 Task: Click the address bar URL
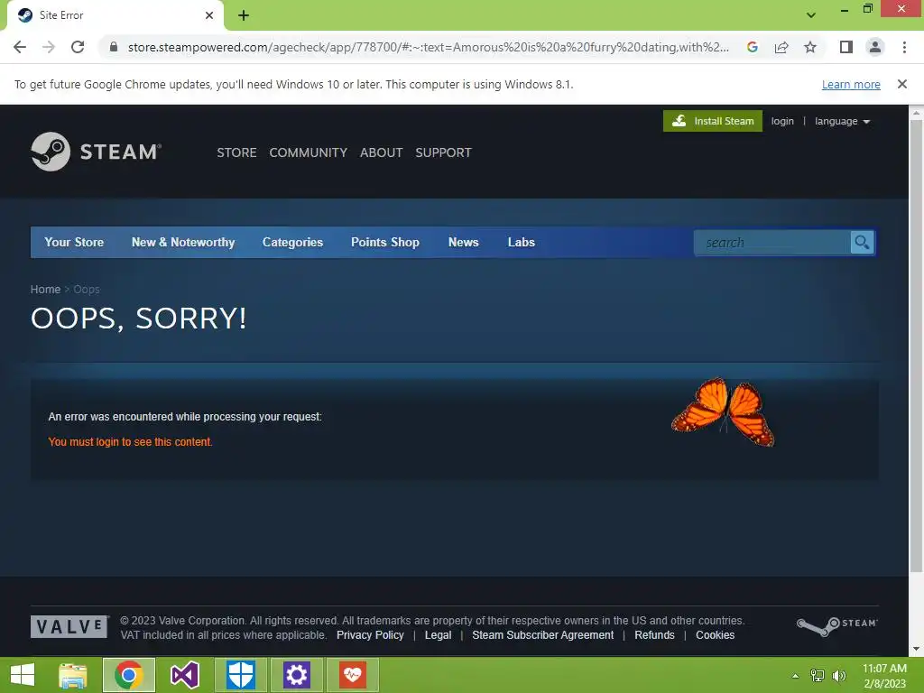pyautogui.click(x=429, y=47)
